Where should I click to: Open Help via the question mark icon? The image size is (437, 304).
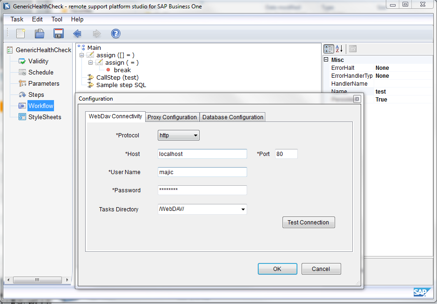(116, 34)
